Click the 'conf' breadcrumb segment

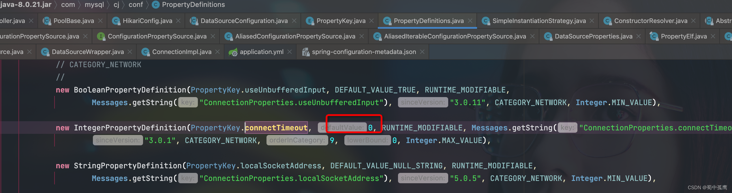coord(136,5)
